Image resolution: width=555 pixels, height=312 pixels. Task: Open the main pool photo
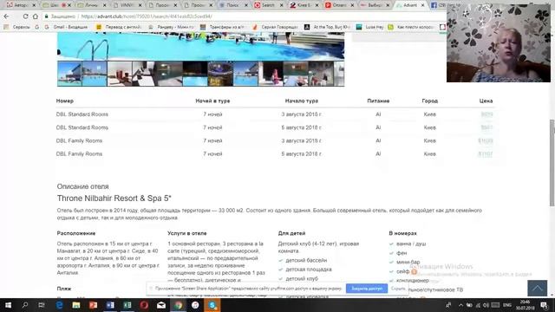[200, 46]
